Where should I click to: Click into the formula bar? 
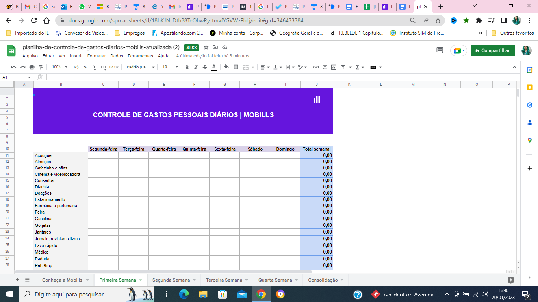point(282,77)
